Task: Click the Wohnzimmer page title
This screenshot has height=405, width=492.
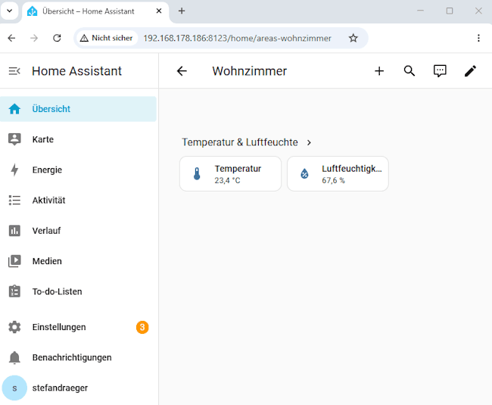Action: click(250, 71)
